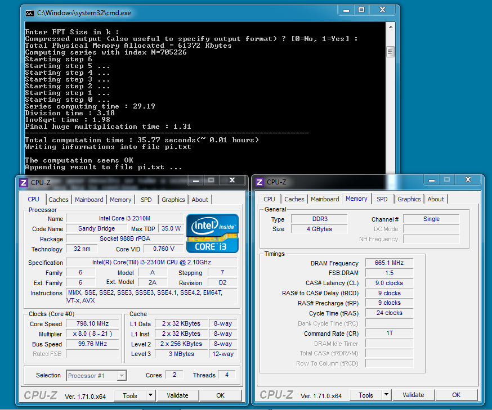Click the memory Size value '4 GBytes'
Viewport: 492px width, 410px height.
[x=319, y=229]
